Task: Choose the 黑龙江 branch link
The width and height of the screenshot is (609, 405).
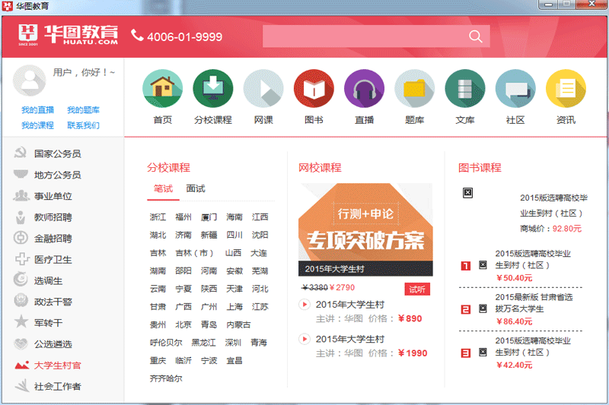Action: pyautogui.click(x=203, y=343)
